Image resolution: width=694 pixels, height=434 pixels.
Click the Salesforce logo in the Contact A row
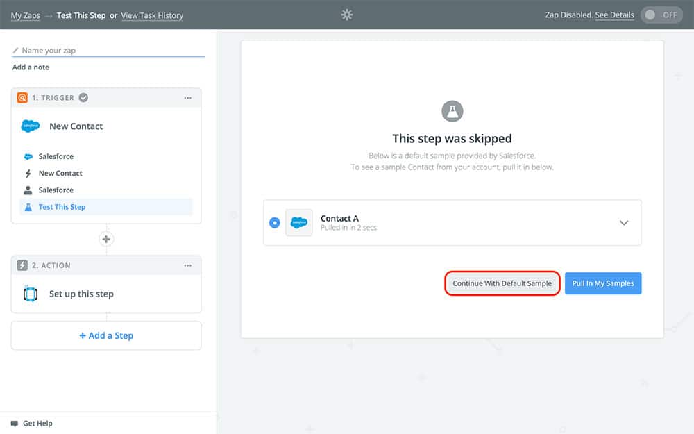299,223
